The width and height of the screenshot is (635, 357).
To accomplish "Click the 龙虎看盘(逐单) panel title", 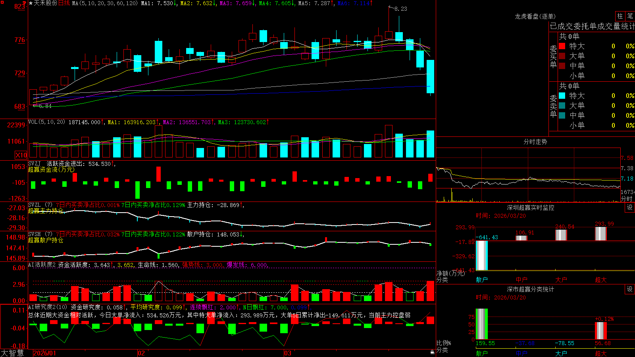I will click(535, 16).
